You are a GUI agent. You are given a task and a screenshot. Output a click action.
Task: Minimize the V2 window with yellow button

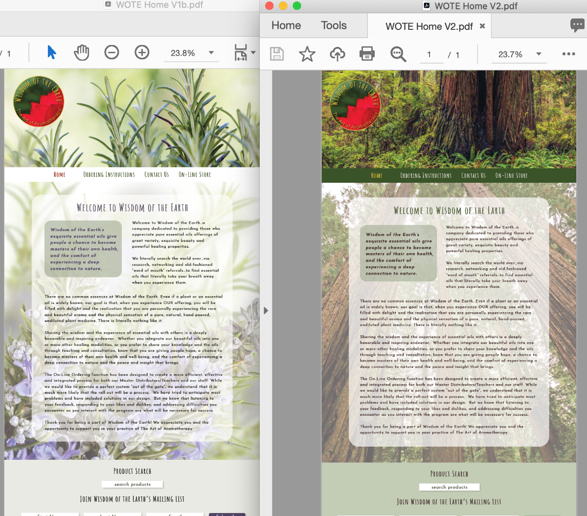point(283,6)
